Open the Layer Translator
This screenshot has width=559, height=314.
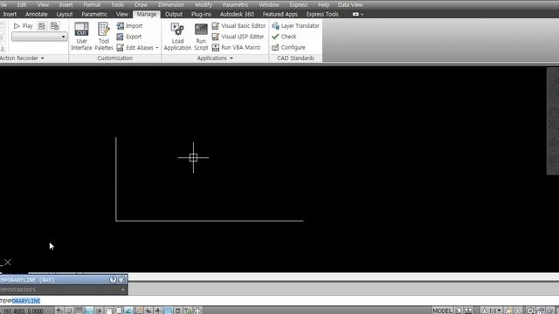(x=295, y=26)
